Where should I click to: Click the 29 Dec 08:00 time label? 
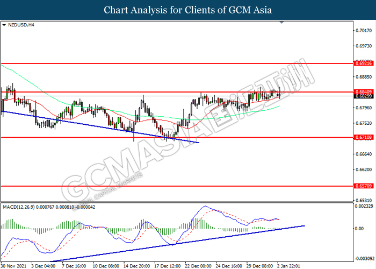point(259,266)
